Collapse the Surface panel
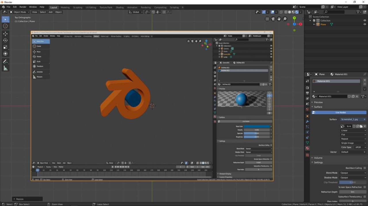The width and height of the screenshot is (368, 206). (x=318, y=107)
